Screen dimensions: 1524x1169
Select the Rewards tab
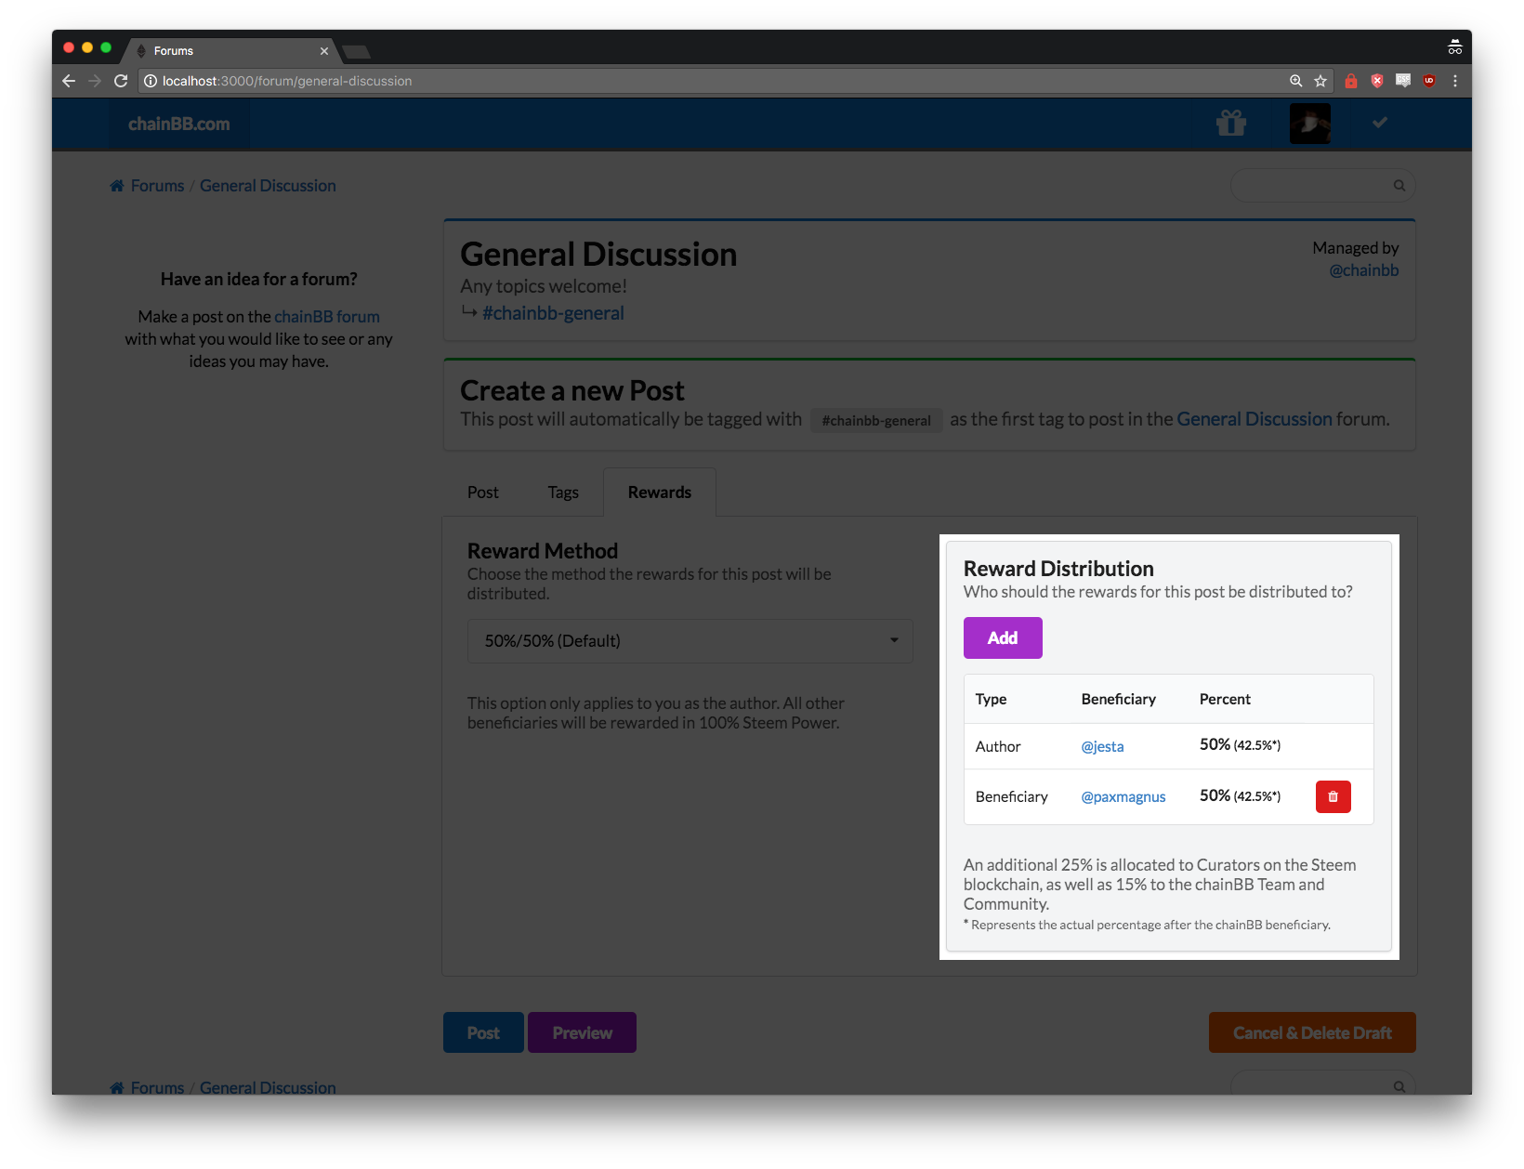(x=660, y=493)
